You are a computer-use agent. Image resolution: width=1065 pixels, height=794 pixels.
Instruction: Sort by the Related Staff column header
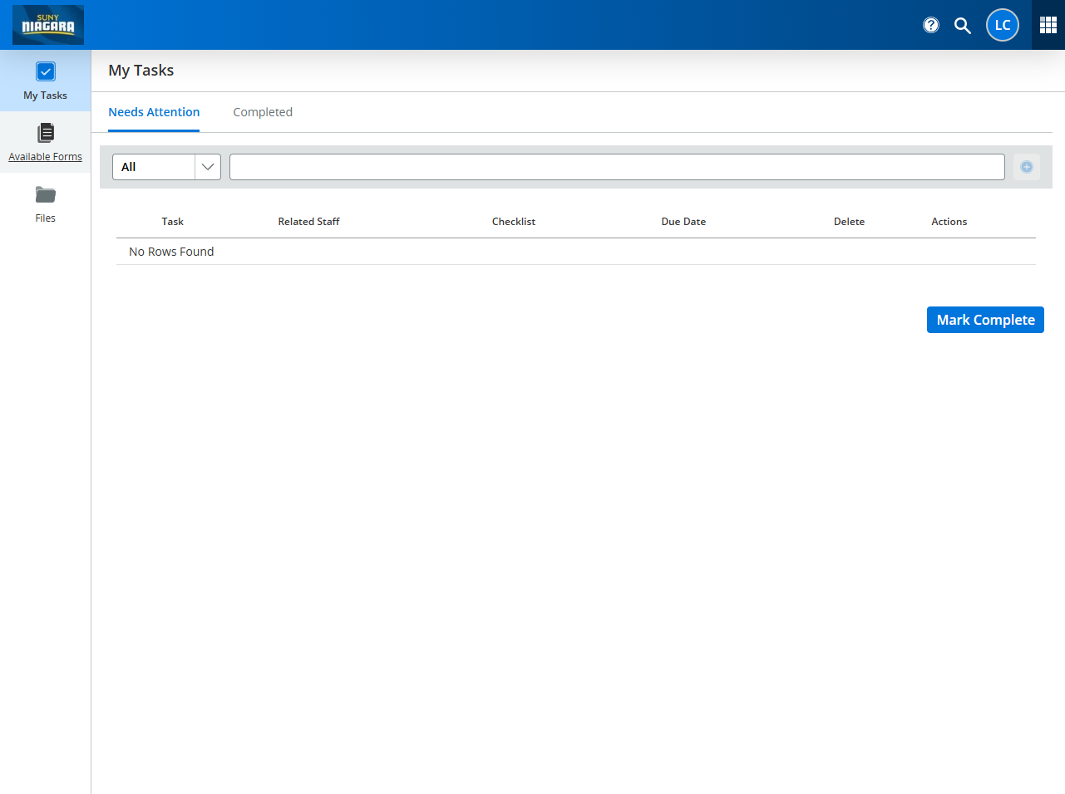pos(308,222)
